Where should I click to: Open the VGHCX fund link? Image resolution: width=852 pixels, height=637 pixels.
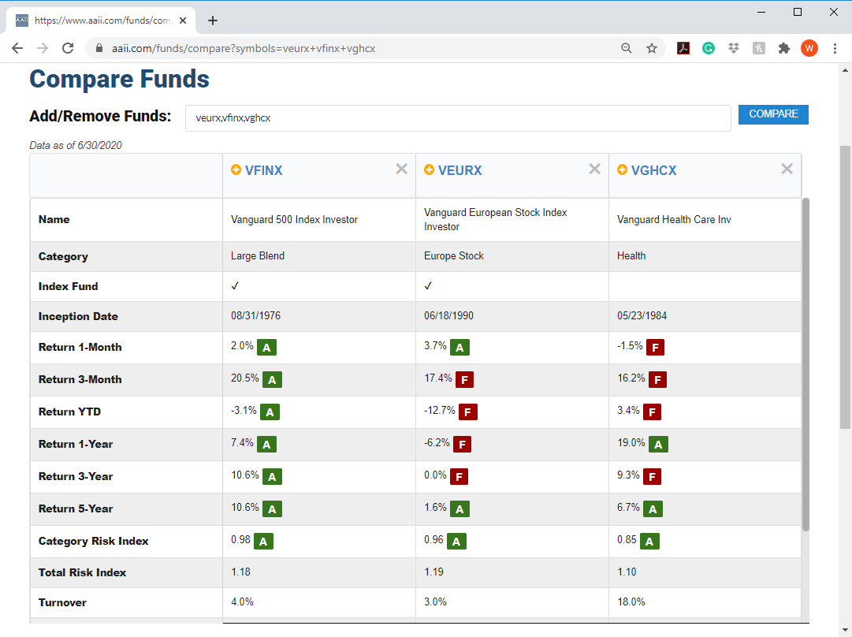tap(653, 170)
